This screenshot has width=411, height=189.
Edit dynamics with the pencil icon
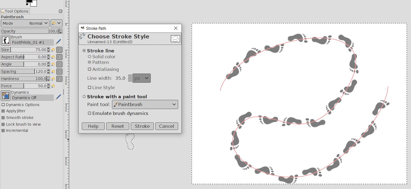pos(58,97)
